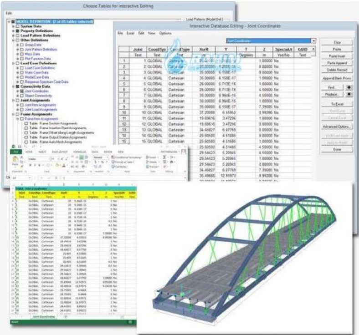Click the Paste icon in Excel ribbon
This screenshot has width=359, height=335.
tap(15, 158)
